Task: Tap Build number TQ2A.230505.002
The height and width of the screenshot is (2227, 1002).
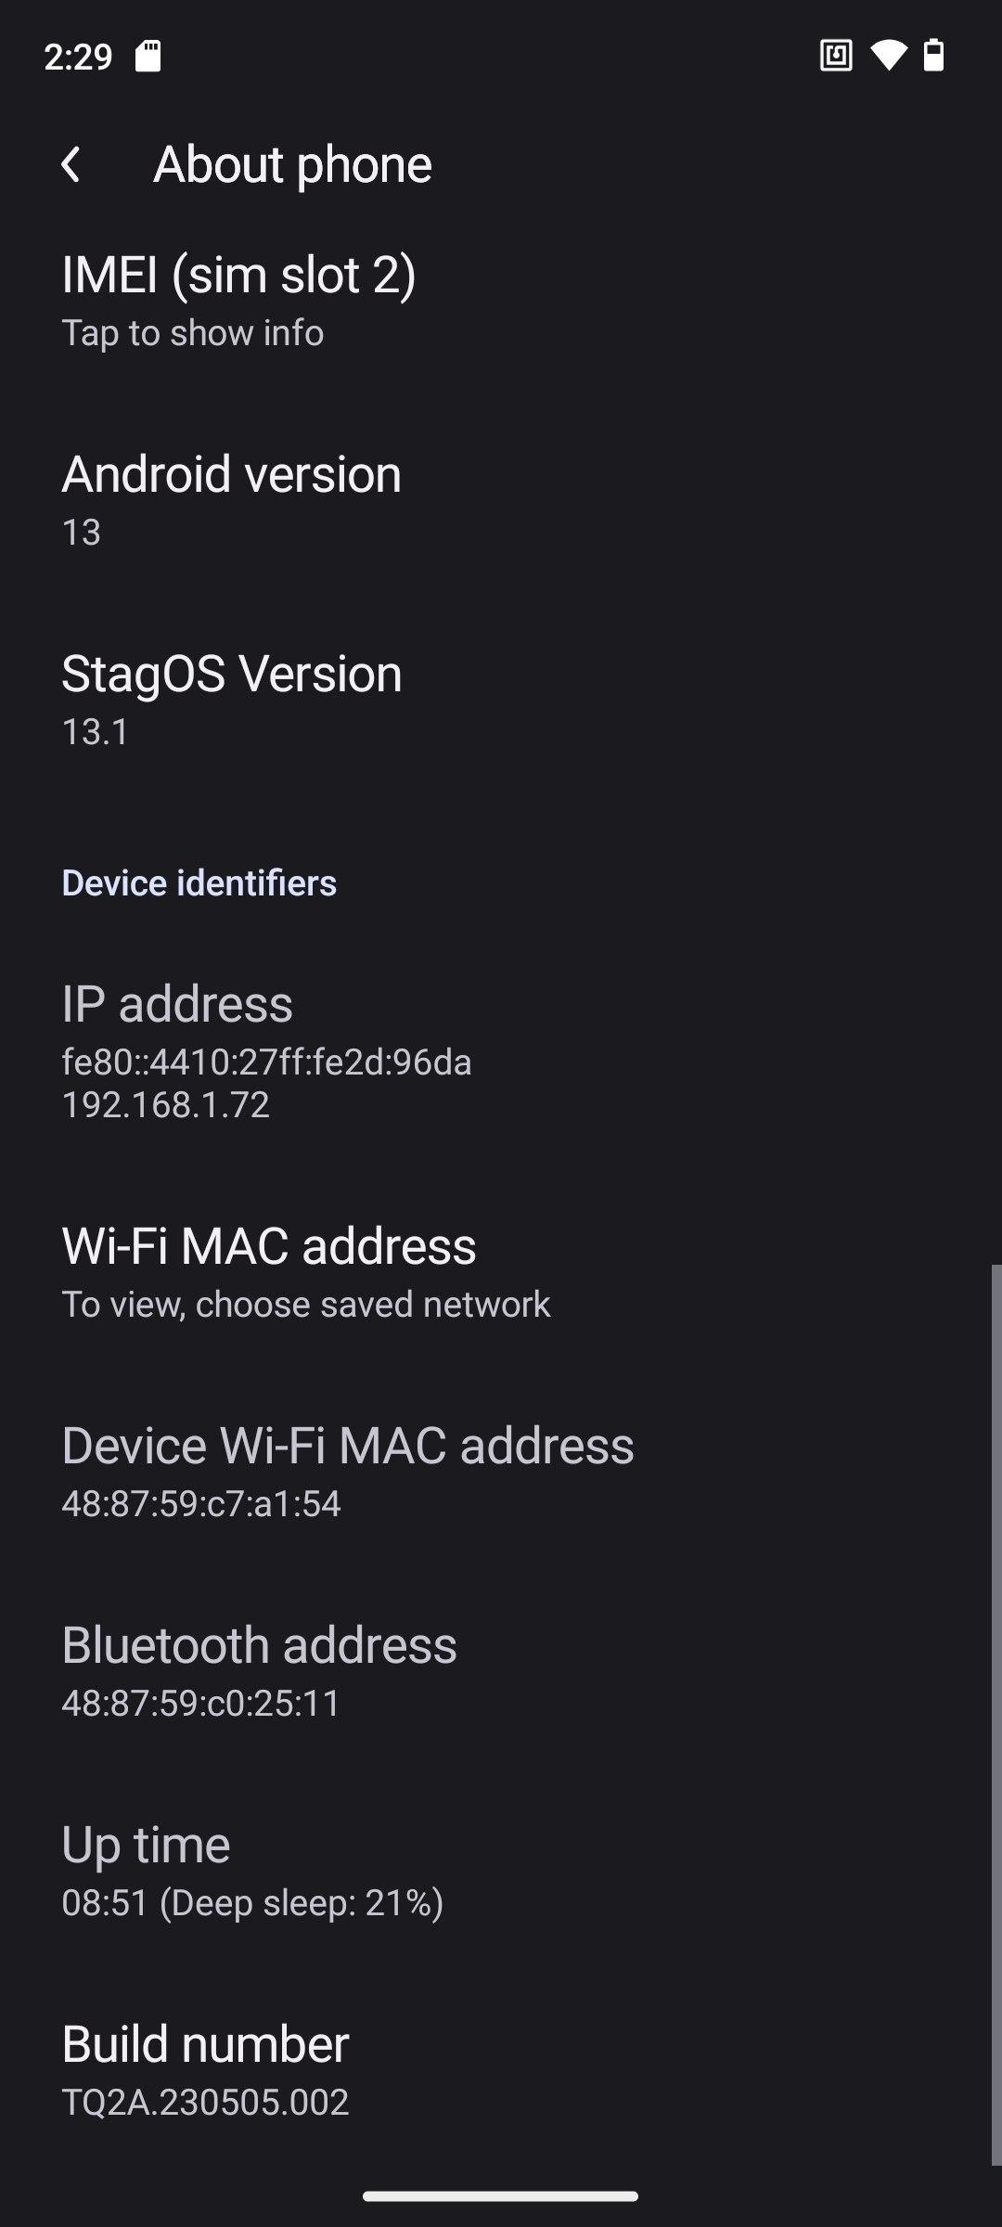Action: [x=501, y=2071]
